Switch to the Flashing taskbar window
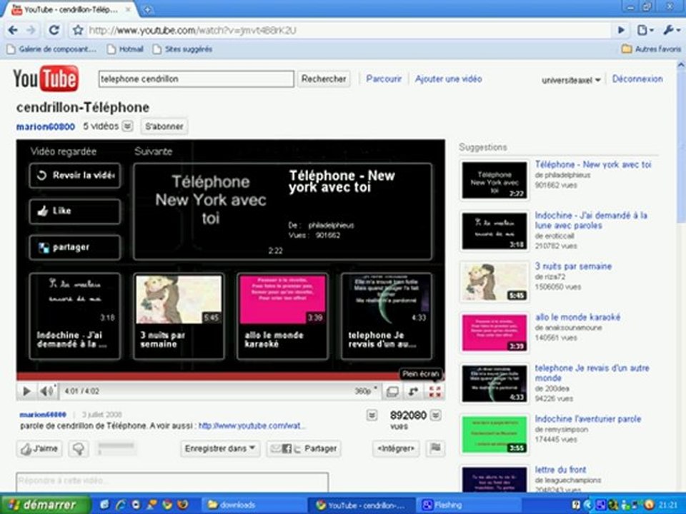This screenshot has width=686, height=514. pyautogui.click(x=467, y=505)
